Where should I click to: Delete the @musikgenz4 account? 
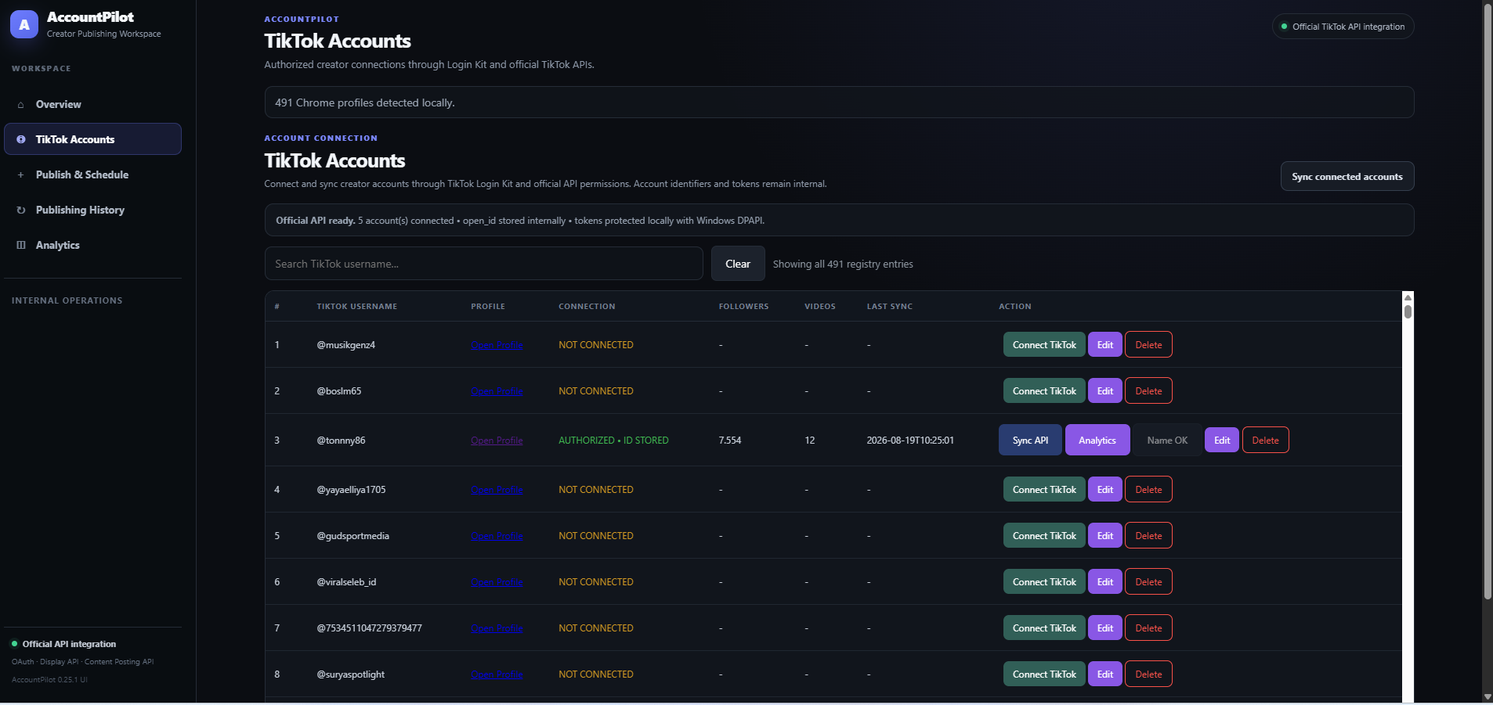[1148, 345]
